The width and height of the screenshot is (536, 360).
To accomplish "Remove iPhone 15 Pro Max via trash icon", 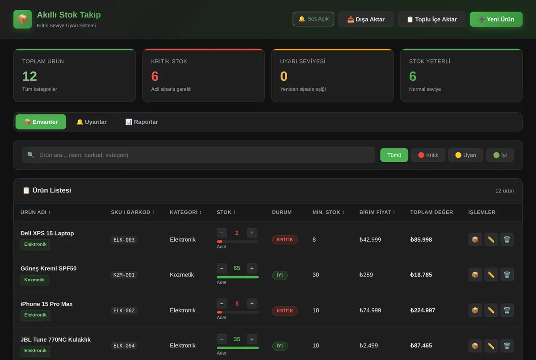I will (x=507, y=310).
